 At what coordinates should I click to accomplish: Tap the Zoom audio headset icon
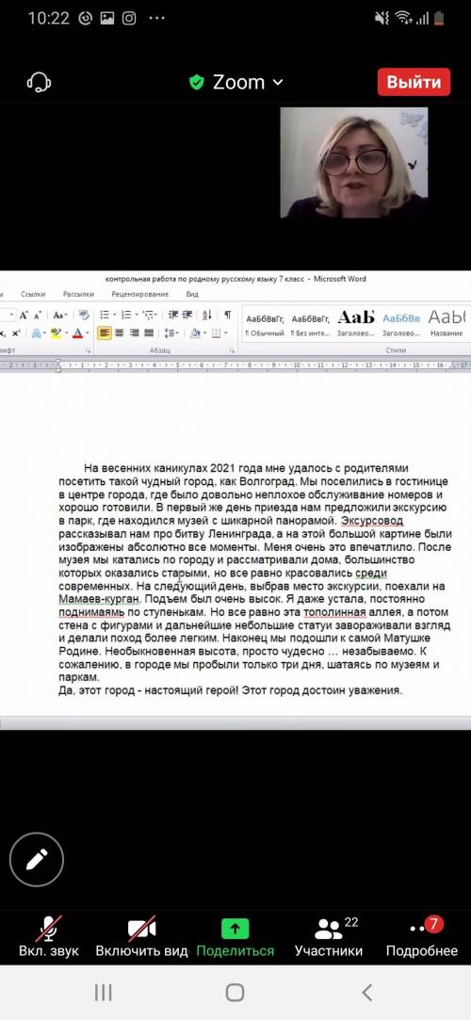pos(39,83)
